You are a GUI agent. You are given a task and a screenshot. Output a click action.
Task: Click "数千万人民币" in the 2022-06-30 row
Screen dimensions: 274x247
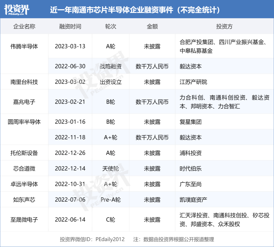tap(152, 66)
